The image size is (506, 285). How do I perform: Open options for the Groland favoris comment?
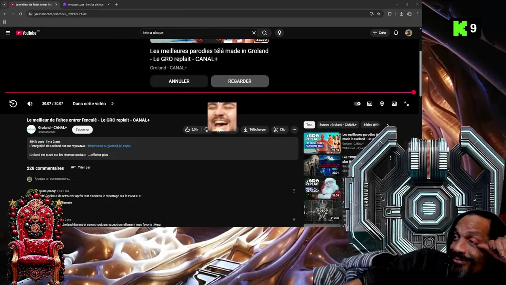(x=294, y=219)
